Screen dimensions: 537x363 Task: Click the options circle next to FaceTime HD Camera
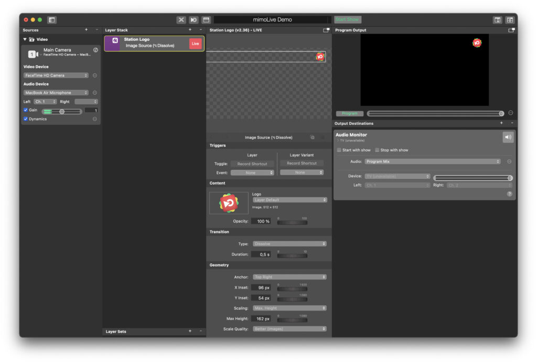95,75
